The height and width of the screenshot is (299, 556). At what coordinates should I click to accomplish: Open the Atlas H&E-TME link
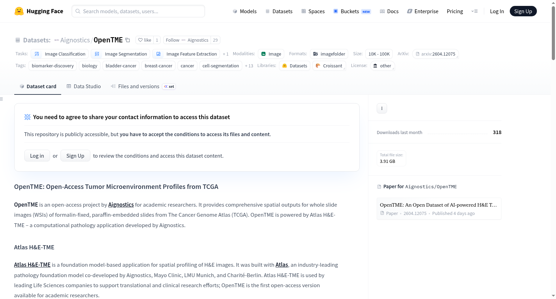click(32, 265)
